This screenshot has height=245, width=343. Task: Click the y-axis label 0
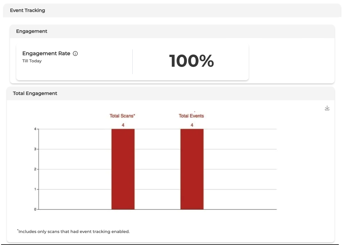click(35, 209)
